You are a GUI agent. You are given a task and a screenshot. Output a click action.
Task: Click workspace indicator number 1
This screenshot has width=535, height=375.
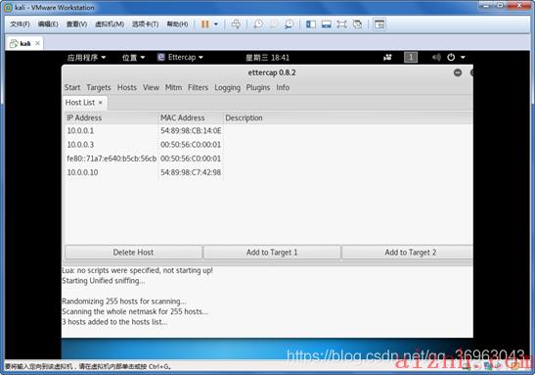411,58
